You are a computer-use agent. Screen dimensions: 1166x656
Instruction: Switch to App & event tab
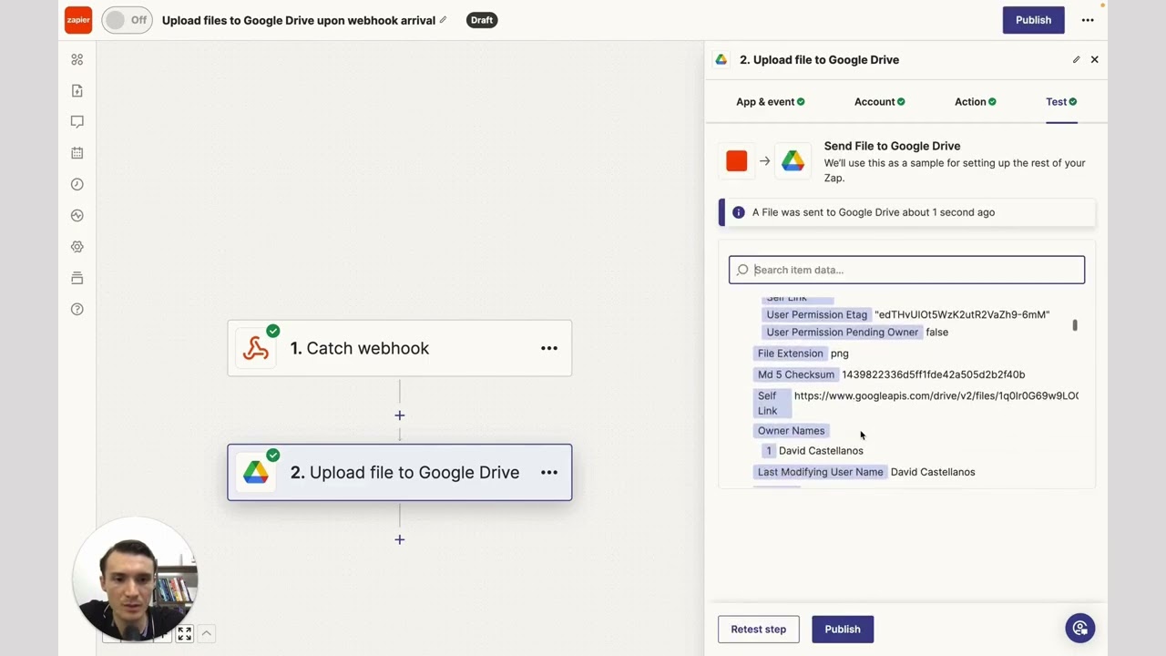click(x=771, y=102)
